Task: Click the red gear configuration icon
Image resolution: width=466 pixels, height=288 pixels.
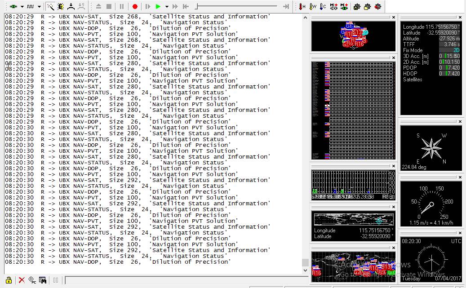Action: coord(378,6)
